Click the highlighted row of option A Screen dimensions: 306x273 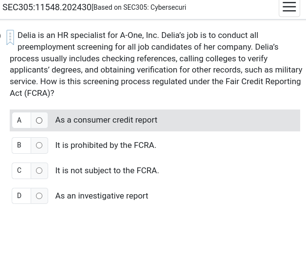155,120
